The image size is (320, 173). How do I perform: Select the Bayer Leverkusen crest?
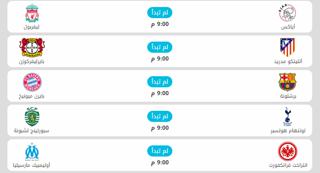31,48
